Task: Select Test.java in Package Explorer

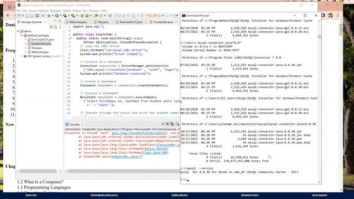Action: pyautogui.click(x=37, y=48)
